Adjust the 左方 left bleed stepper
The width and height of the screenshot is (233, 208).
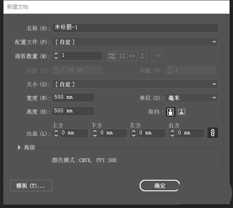[x=133, y=133]
